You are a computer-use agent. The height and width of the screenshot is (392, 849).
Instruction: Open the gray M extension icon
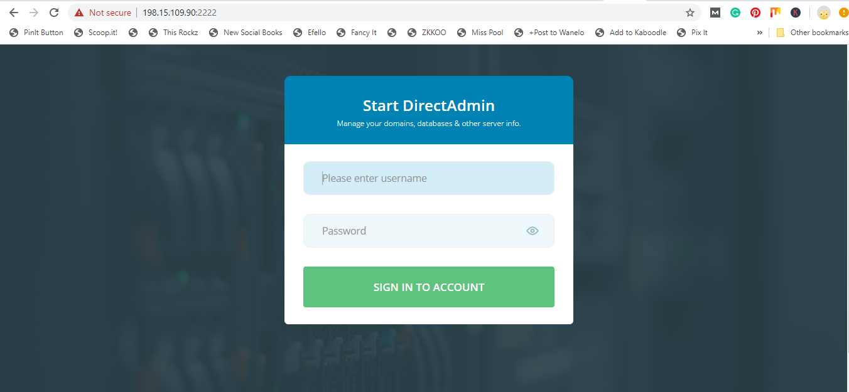coord(715,13)
